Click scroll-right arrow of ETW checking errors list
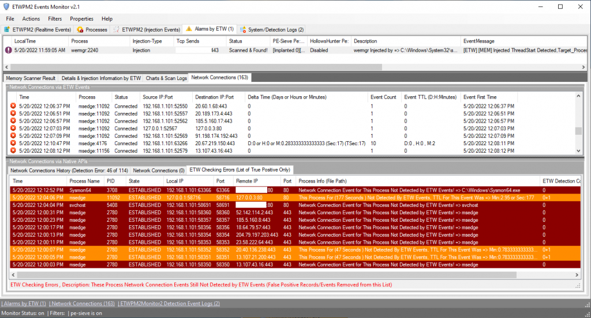591x318 pixels. (x=577, y=275)
